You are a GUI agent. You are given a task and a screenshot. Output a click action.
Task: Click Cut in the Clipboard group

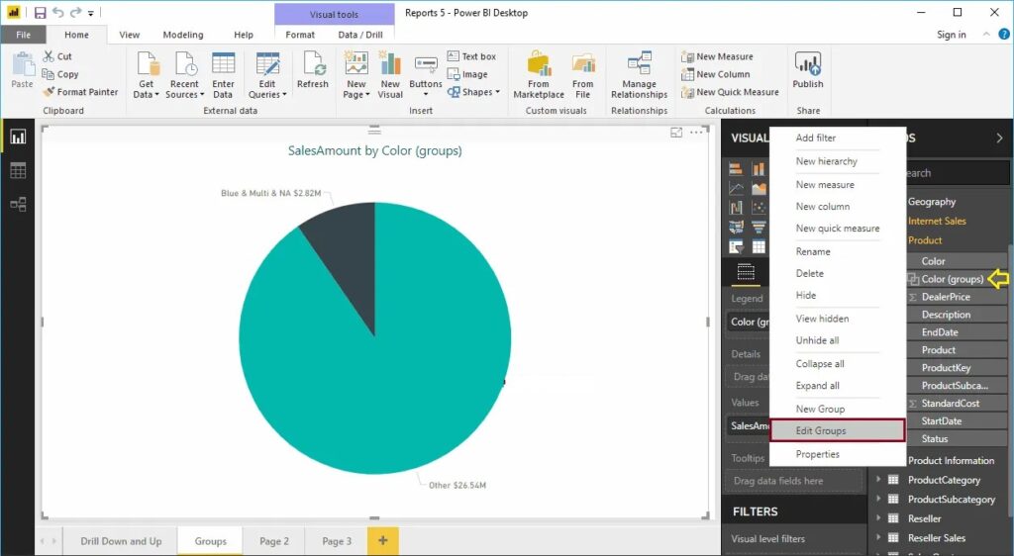[56, 56]
